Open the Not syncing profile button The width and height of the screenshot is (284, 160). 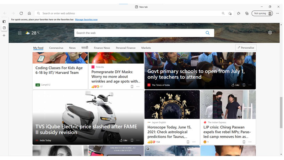262,13
